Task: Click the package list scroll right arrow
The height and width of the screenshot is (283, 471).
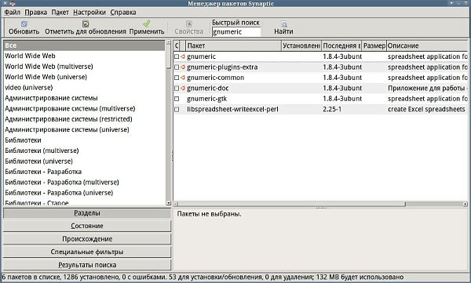Action: [x=465, y=204]
